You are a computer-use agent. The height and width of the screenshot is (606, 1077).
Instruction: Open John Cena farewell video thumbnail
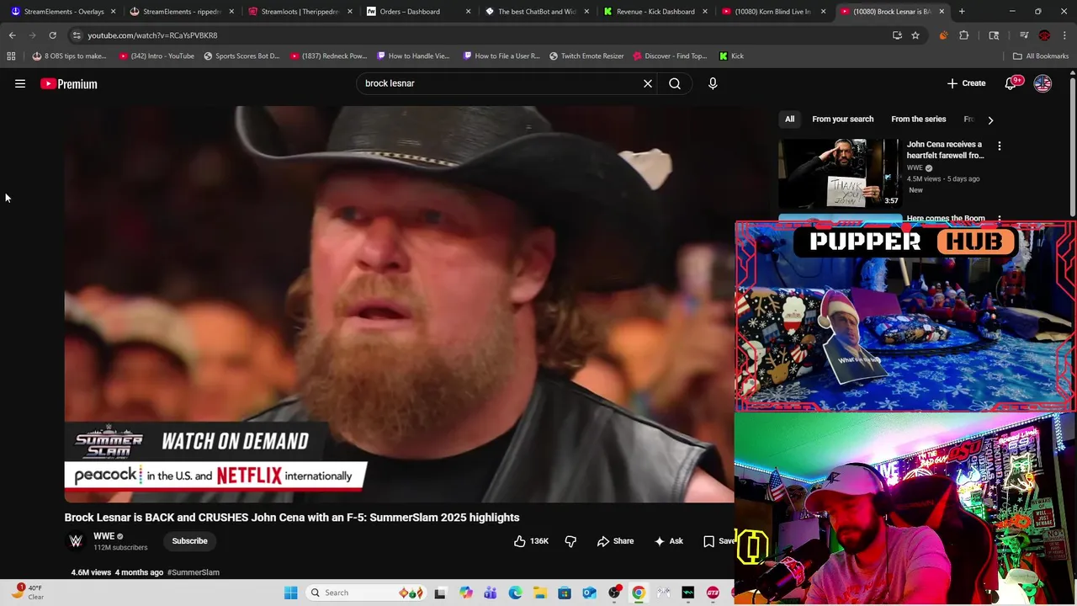(x=840, y=173)
